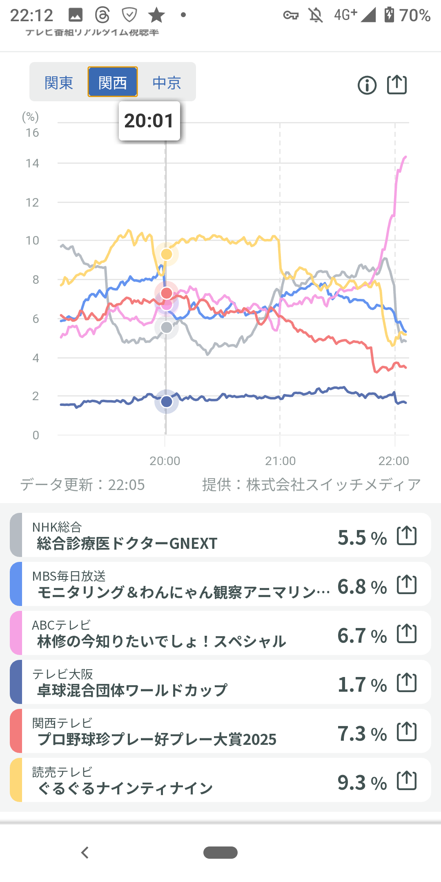Tap the share icon above the chart
This screenshot has width=441, height=882.
coord(396,85)
